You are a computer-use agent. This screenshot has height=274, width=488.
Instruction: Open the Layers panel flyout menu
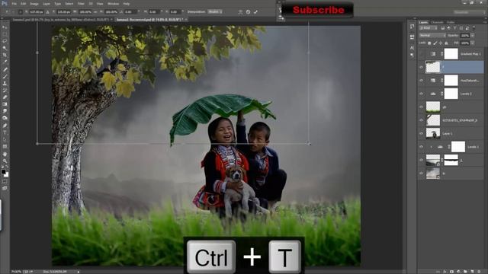pyautogui.click(x=485, y=22)
